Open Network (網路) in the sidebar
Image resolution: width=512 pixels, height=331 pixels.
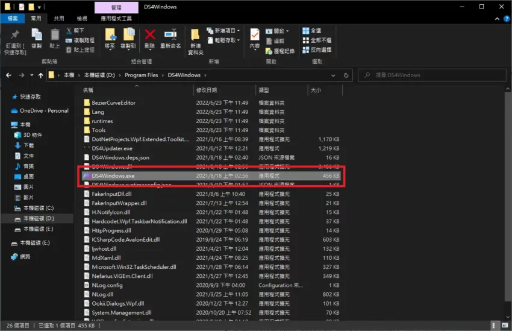point(20,256)
